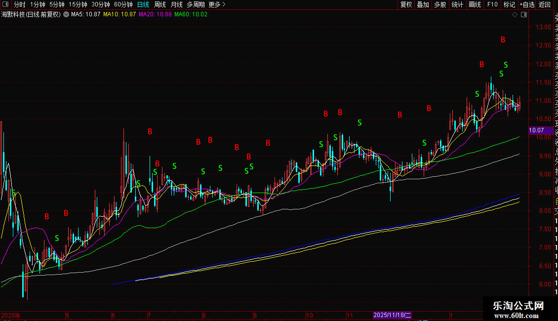The image size is (558, 321).
Task: Open the 叠加 overlay option
Action: [423, 4]
